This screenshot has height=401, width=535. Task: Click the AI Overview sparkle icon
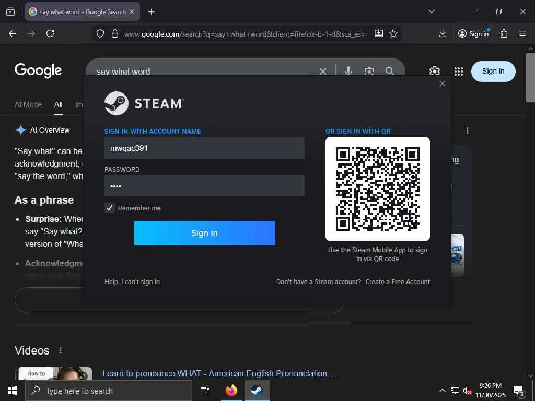21,130
